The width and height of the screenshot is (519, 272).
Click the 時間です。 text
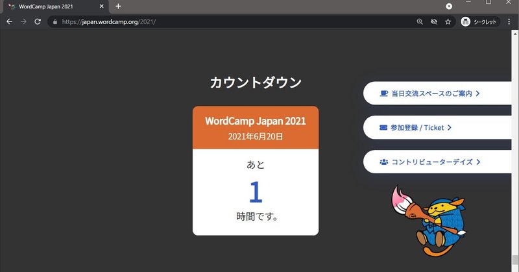point(256,217)
